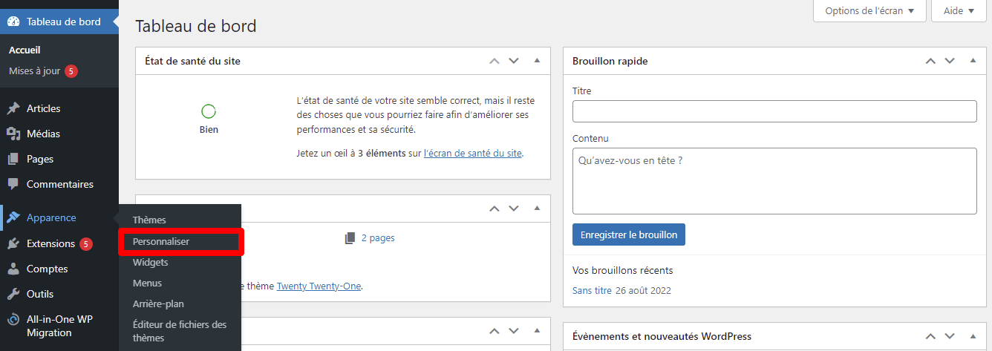
Task: Click the Vos brouillons récents heading
Action: tap(623, 270)
